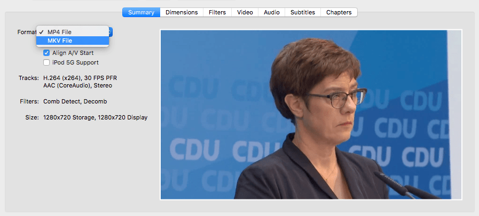Open the Chapters tab
Viewport: 479px width, 216px height.
pos(339,12)
